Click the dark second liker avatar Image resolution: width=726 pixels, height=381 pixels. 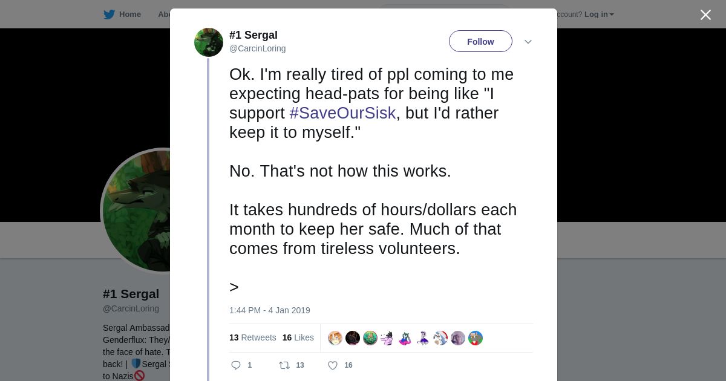tap(353, 338)
